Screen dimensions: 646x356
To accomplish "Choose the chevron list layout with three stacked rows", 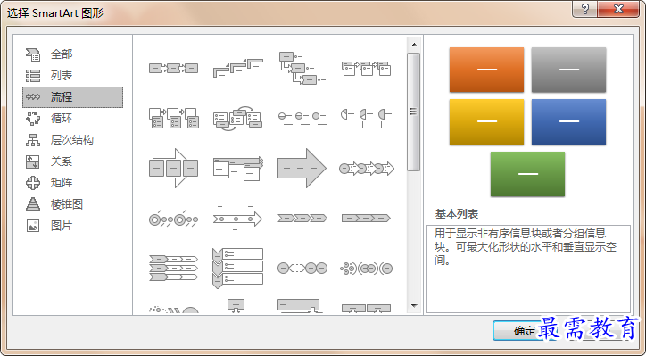I will point(173,268).
